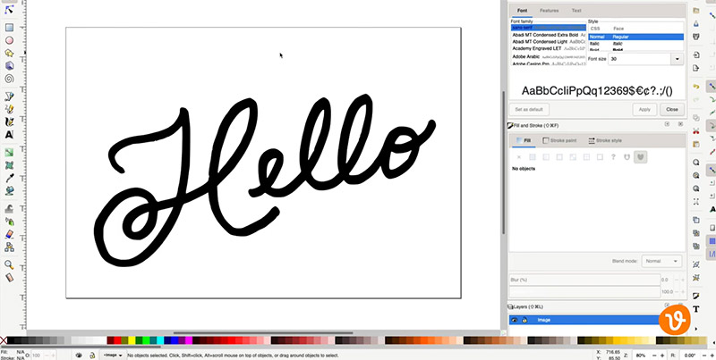Select the Tweak tool
The width and height of the screenshot is (716, 360).
(x=9, y=209)
